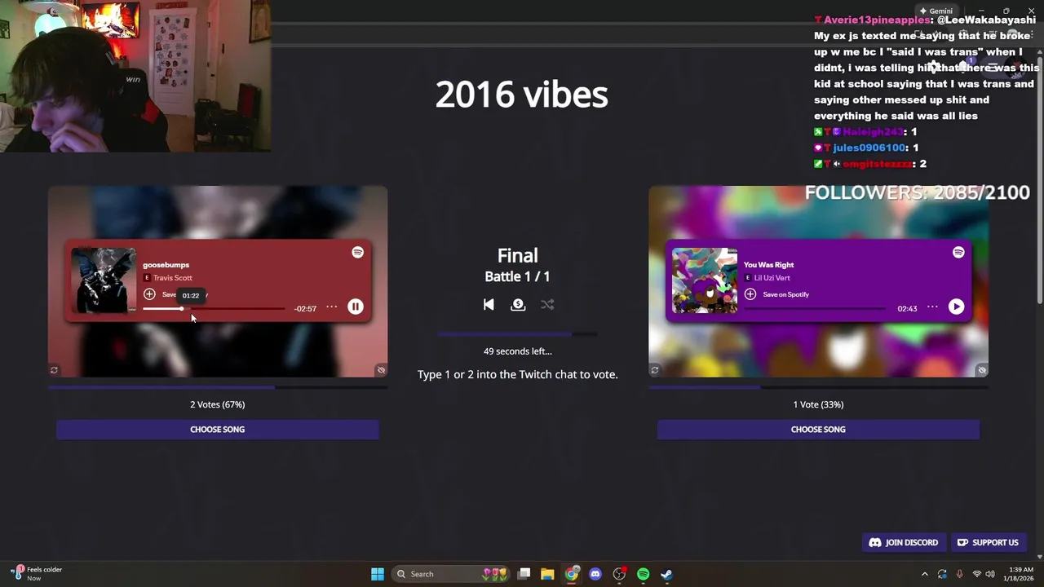This screenshot has width=1044, height=587.
Task: Click the 'Battle 1 / 1' text
Action: (x=517, y=277)
